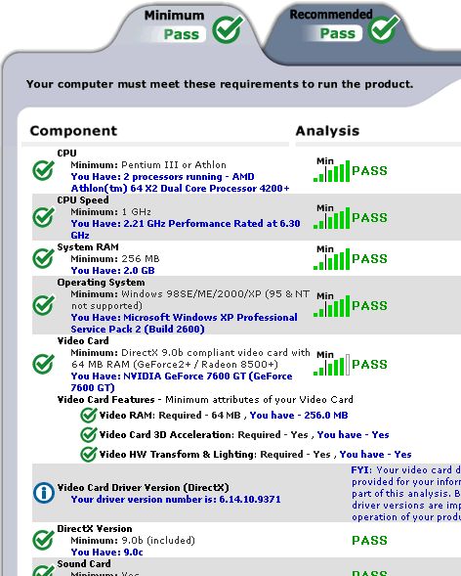Click 'Your computer must meet these requirements' message
The width and height of the screenshot is (461, 576).
220,84
